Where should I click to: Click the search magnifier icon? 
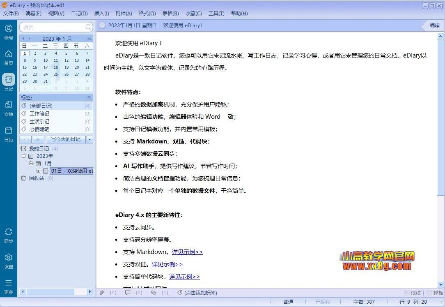tap(88, 27)
